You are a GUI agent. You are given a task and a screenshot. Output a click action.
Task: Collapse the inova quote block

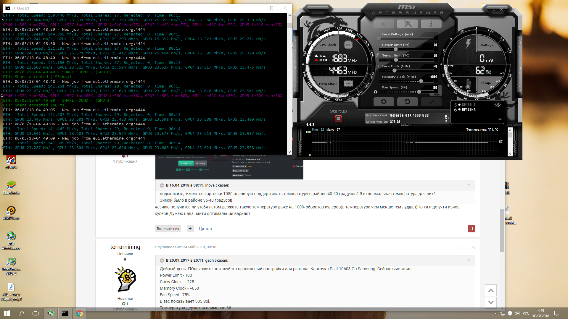[x=162, y=185]
